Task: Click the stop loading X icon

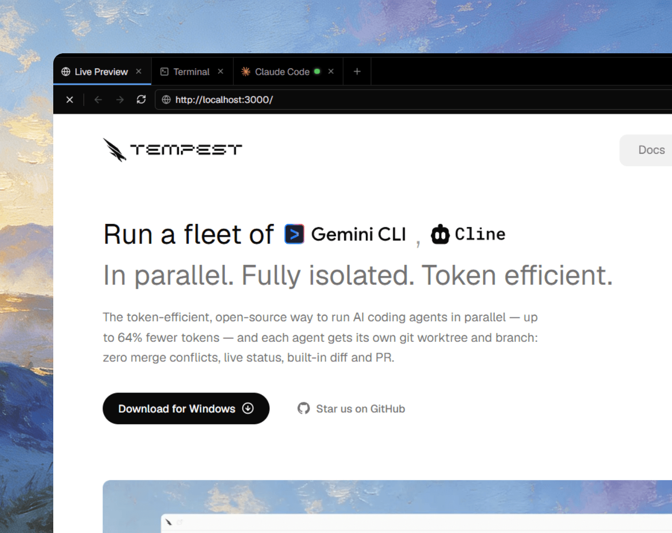Action: tap(70, 99)
